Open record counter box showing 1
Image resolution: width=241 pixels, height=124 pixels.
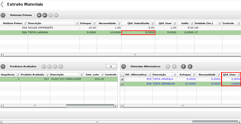(x=111, y=66)
